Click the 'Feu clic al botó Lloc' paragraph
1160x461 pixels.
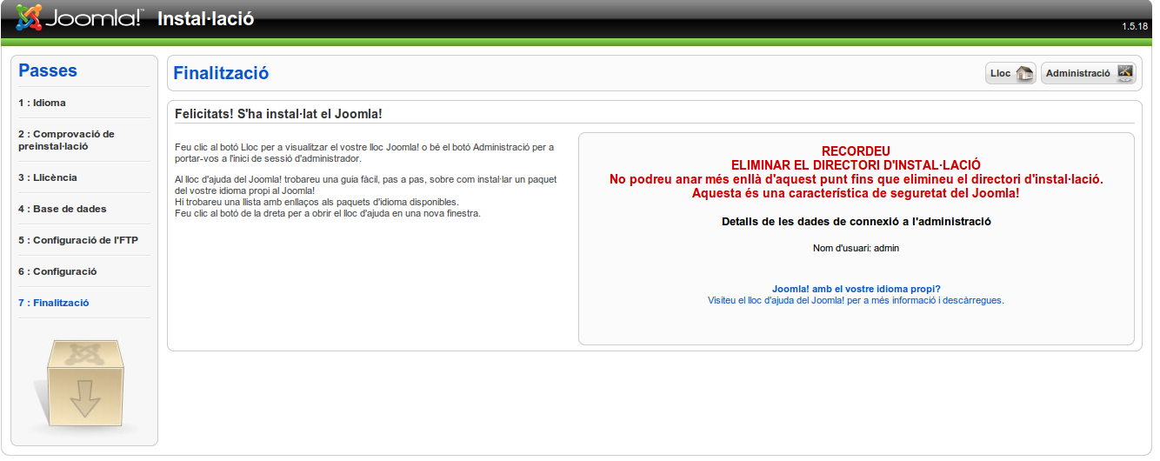pyautogui.click(x=363, y=153)
